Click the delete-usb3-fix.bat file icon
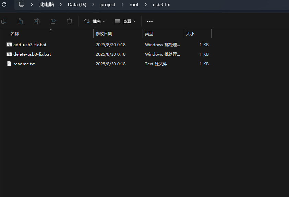Image resolution: width=289 pixels, height=197 pixels. point(9,54)
